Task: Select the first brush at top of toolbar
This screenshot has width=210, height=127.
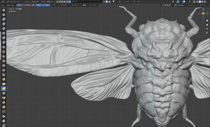Action: click(4, 11)
